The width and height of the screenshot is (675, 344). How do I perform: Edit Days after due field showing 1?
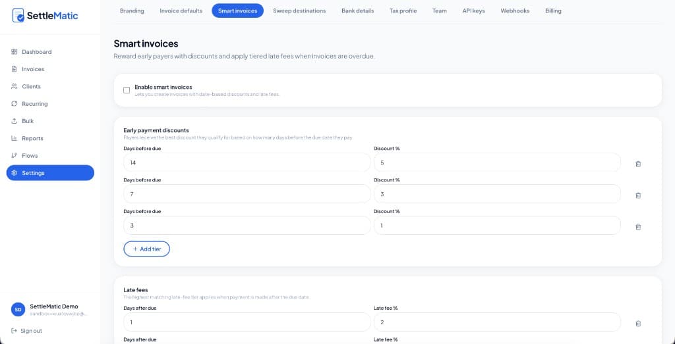(x=247, y=322)
